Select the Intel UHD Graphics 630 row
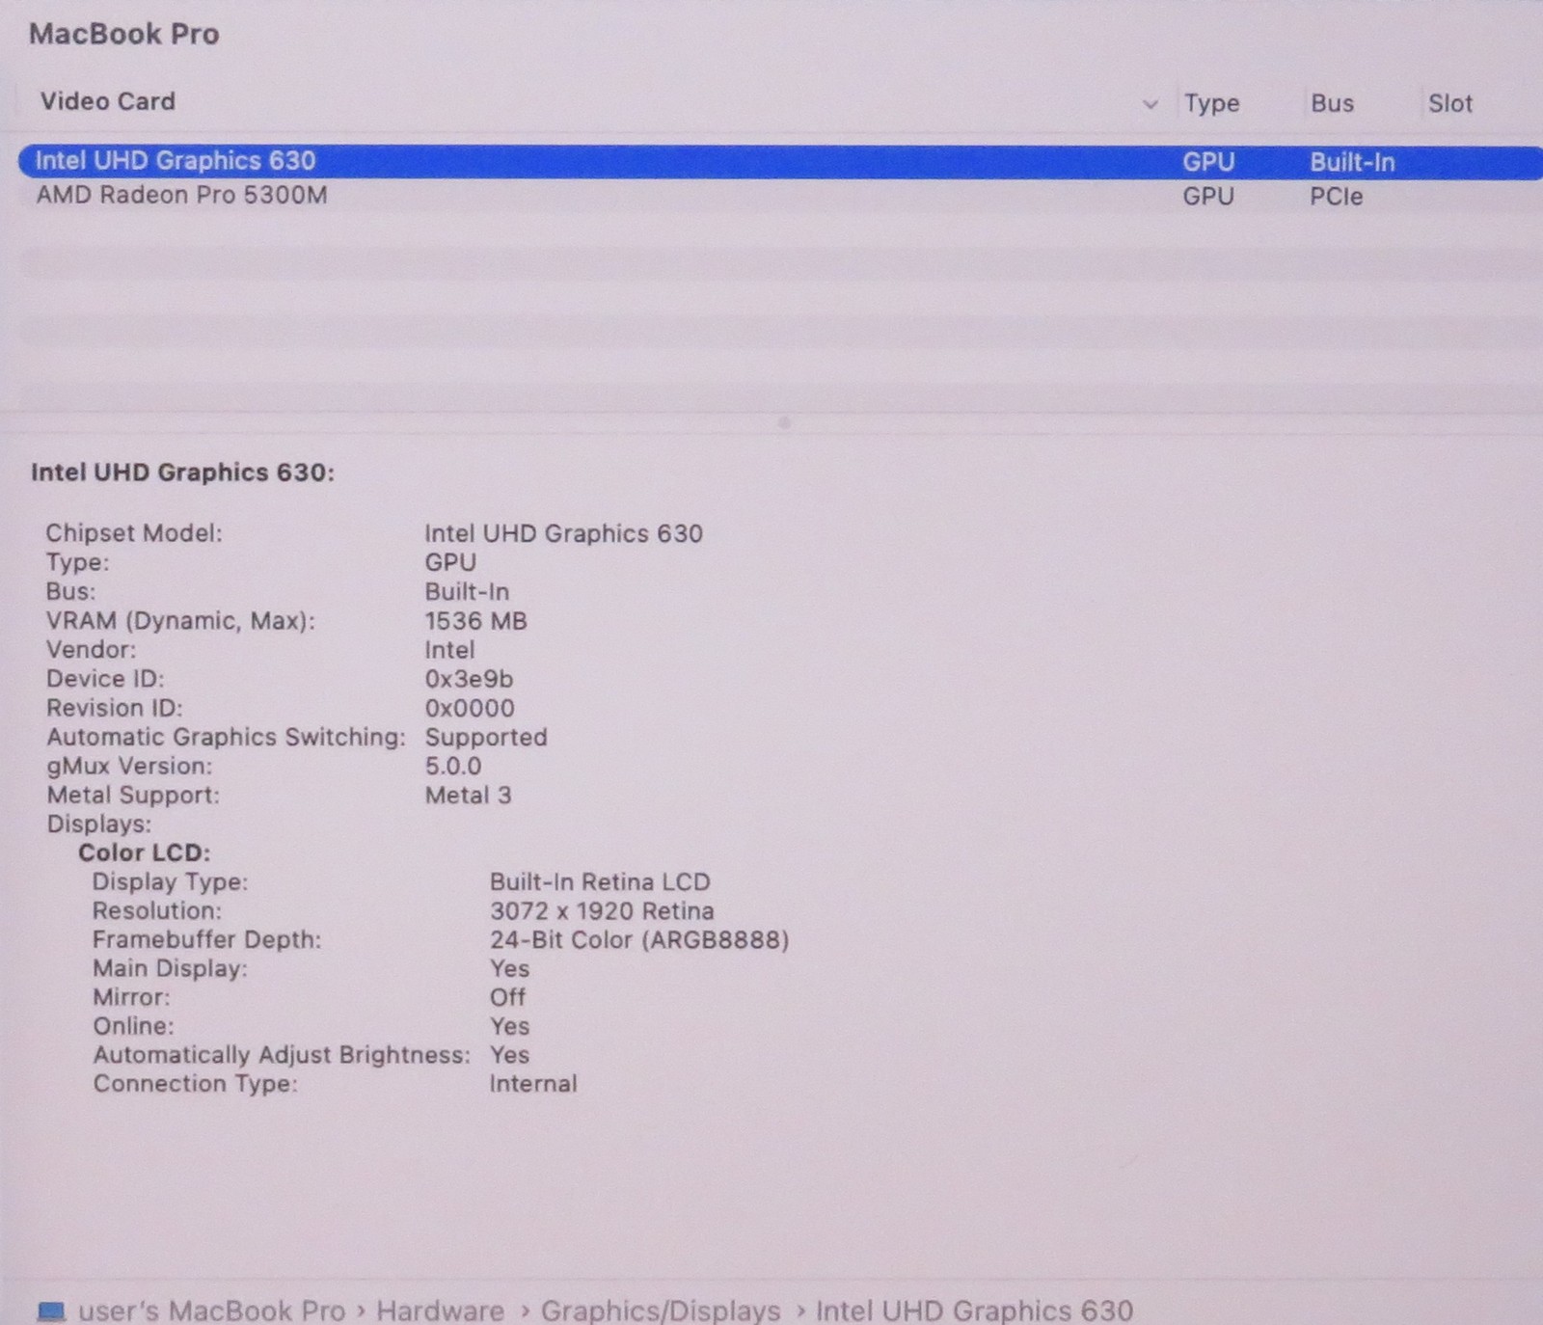 pos(780,161)
